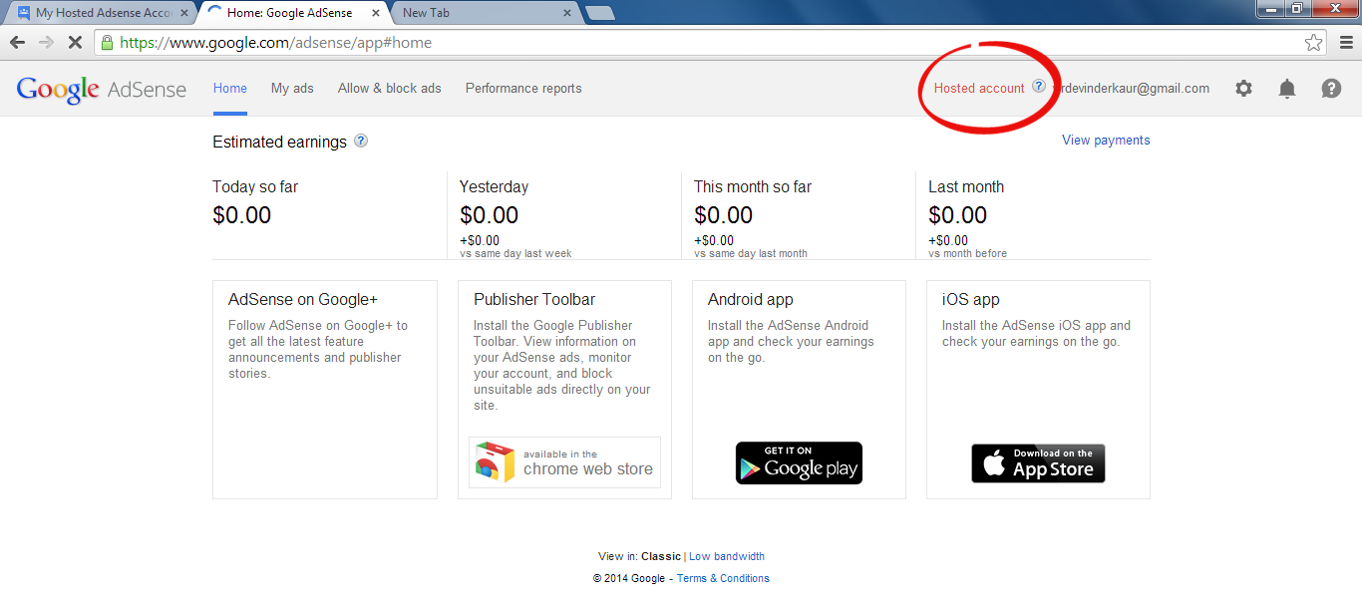This screenshot has width=1362, height=600.
Task: Click the AdSense on Google+ card title
Action: [x=303, y=299]
